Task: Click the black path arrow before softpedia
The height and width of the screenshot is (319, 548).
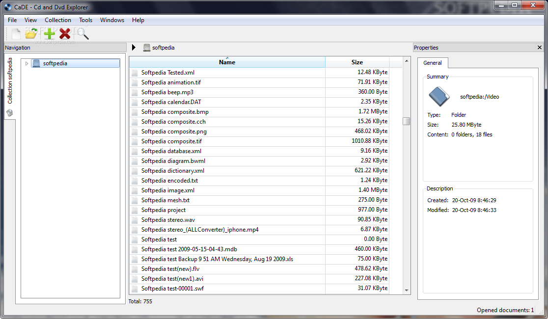Action: pos(134,47)
